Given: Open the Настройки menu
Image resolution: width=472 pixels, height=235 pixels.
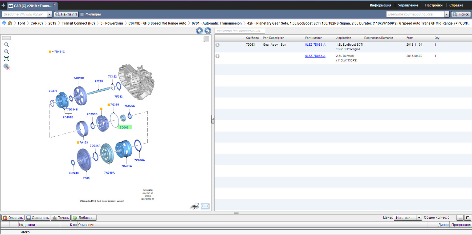Looking at the screenshot, I should click(434, 5).
